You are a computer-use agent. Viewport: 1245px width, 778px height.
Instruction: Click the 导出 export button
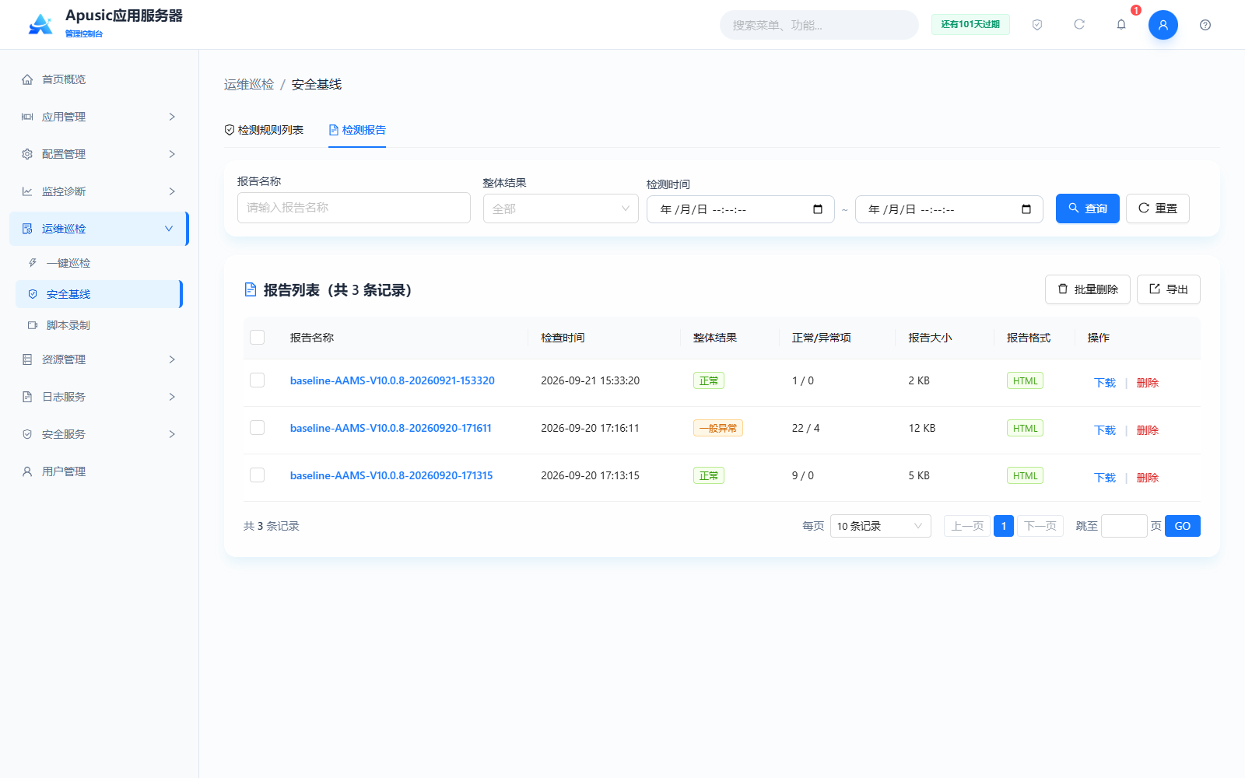tap(1169, 289)
